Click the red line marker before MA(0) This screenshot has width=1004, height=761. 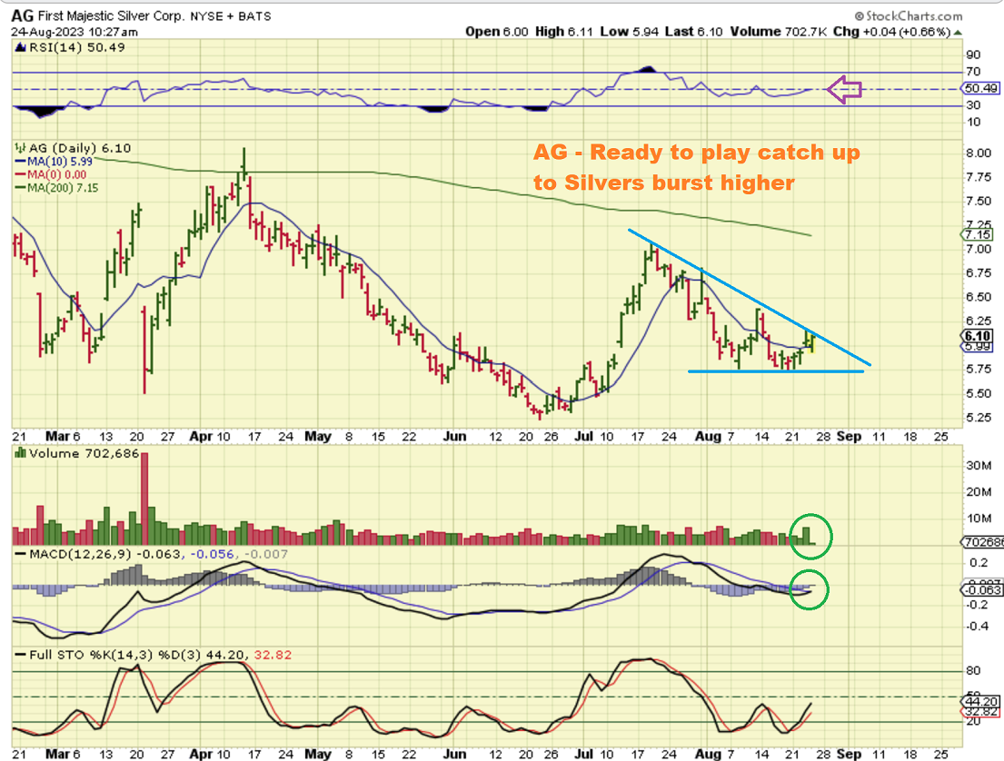[x=21, y=174]
